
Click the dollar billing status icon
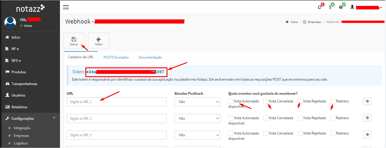[330, 7]
